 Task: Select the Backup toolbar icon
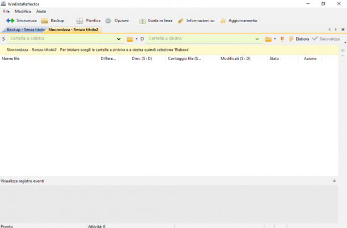coord(44,21)
